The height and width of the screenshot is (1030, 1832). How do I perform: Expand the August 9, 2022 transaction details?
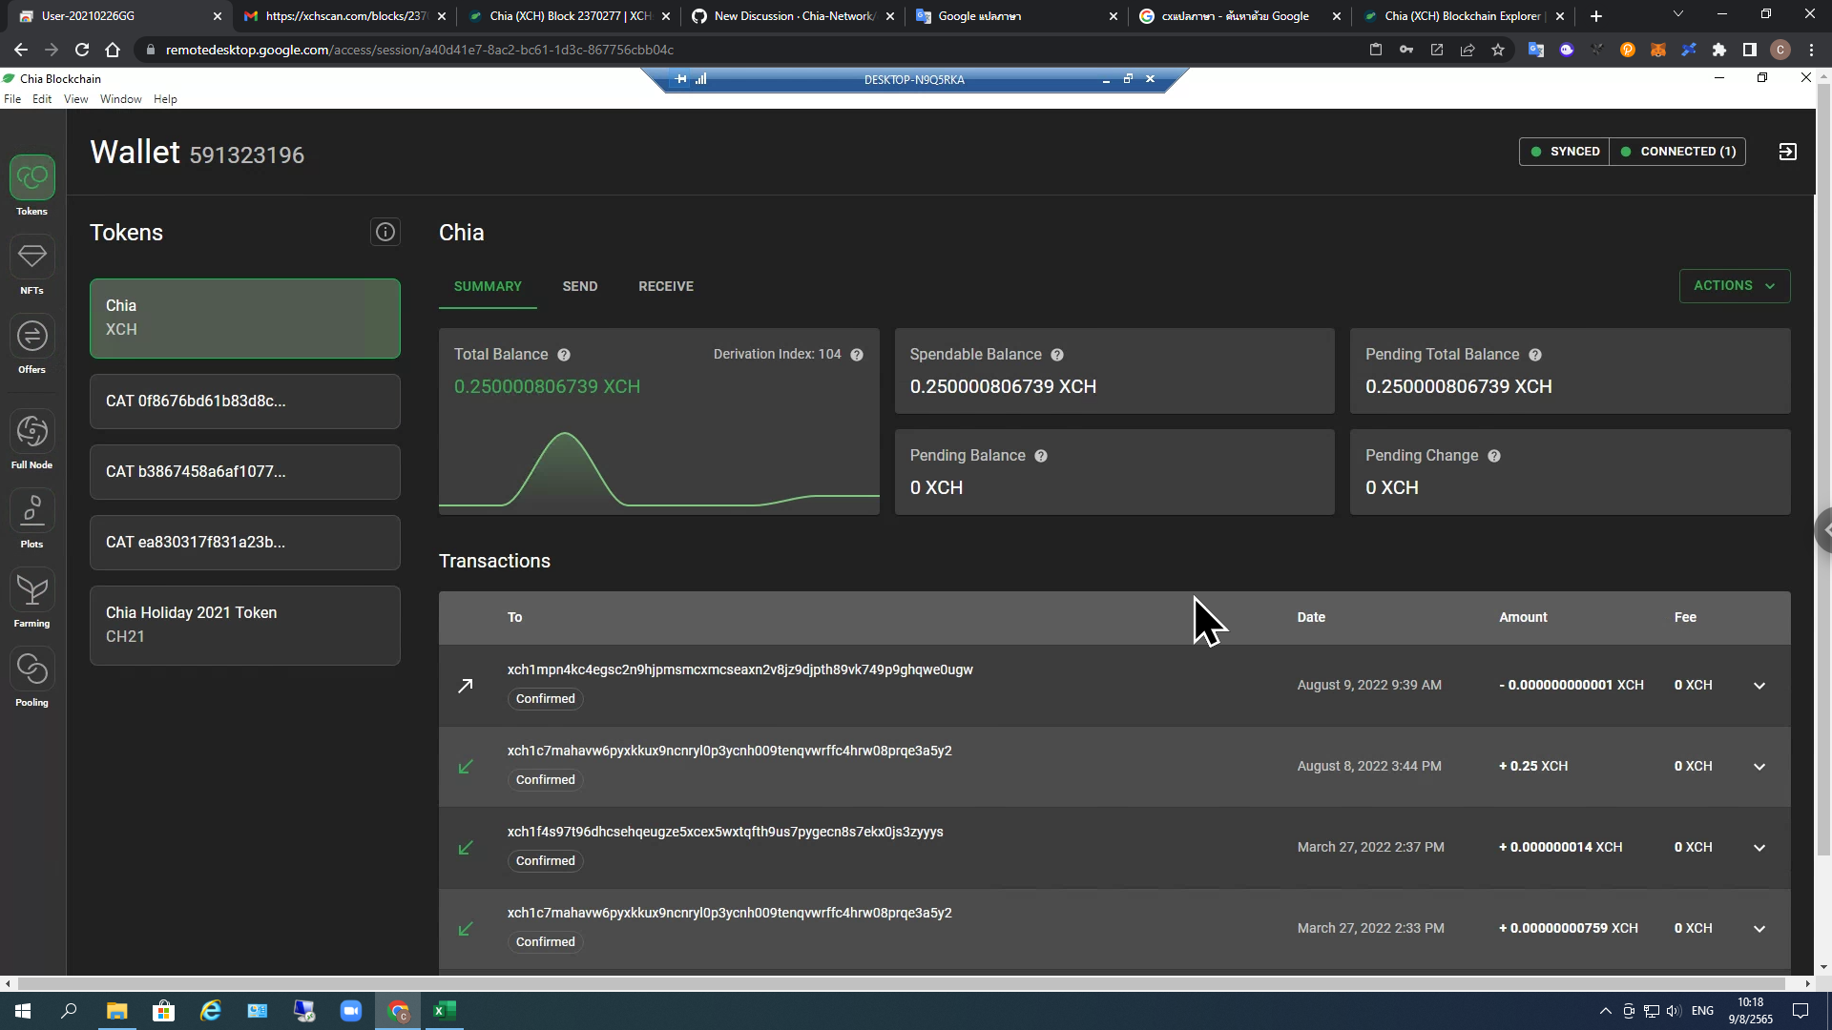pos(1759,686)
